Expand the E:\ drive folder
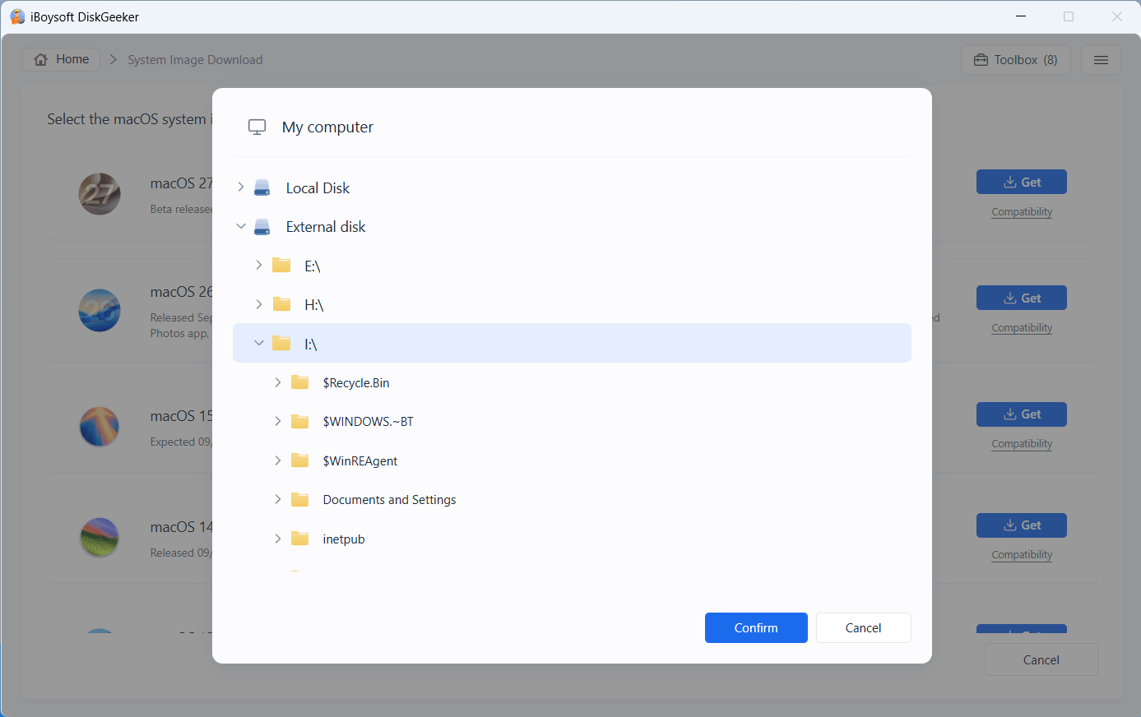Viewport: 1141px width, 717px height. point(259,265)
